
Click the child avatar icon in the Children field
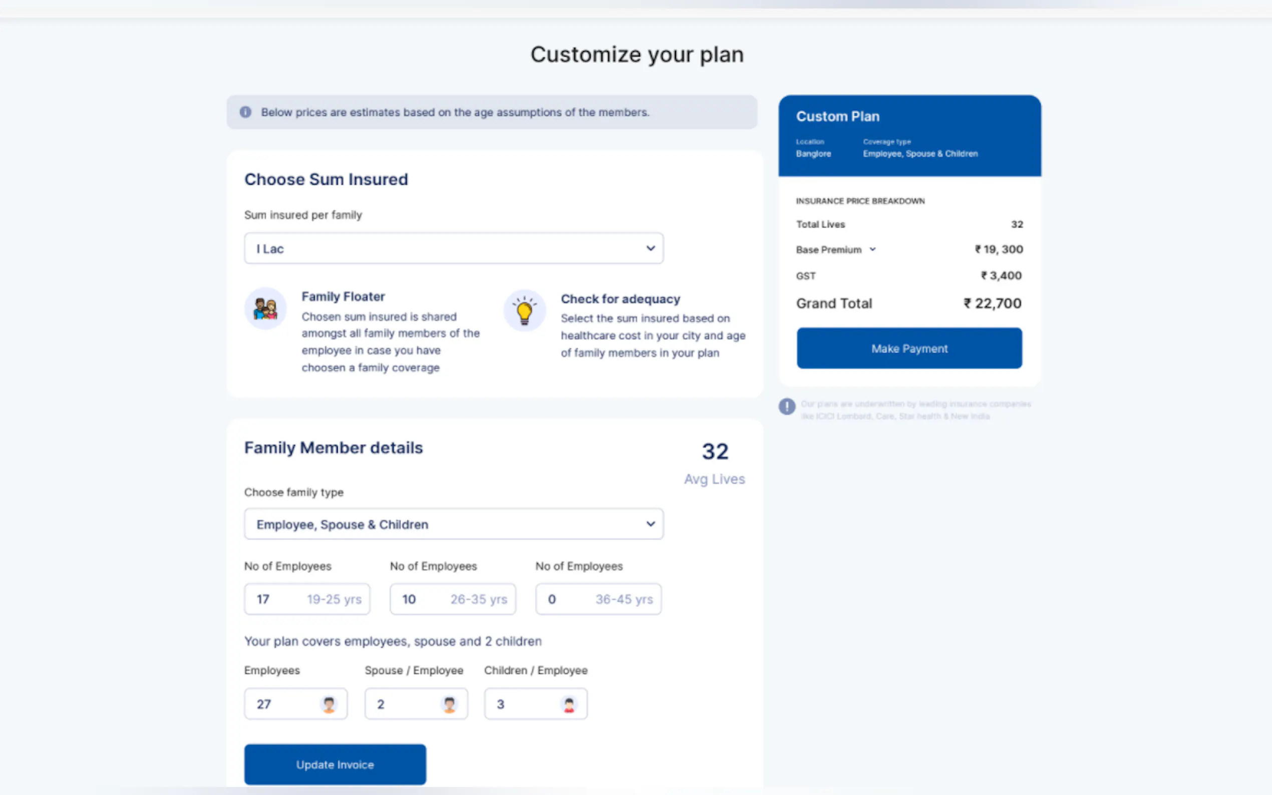(568, 704)
